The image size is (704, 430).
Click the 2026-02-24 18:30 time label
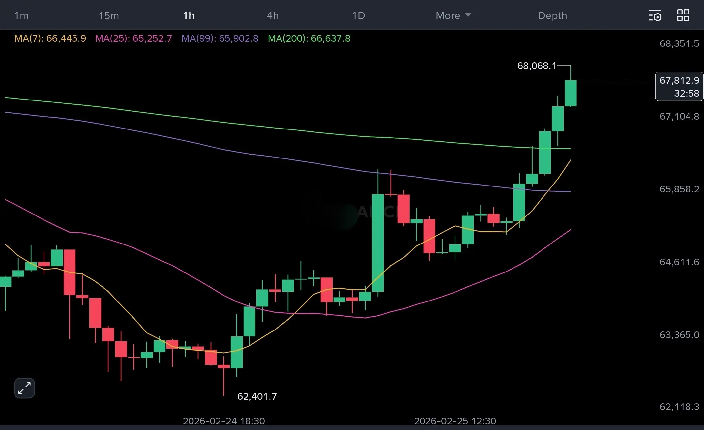click(x=223, y=421)
